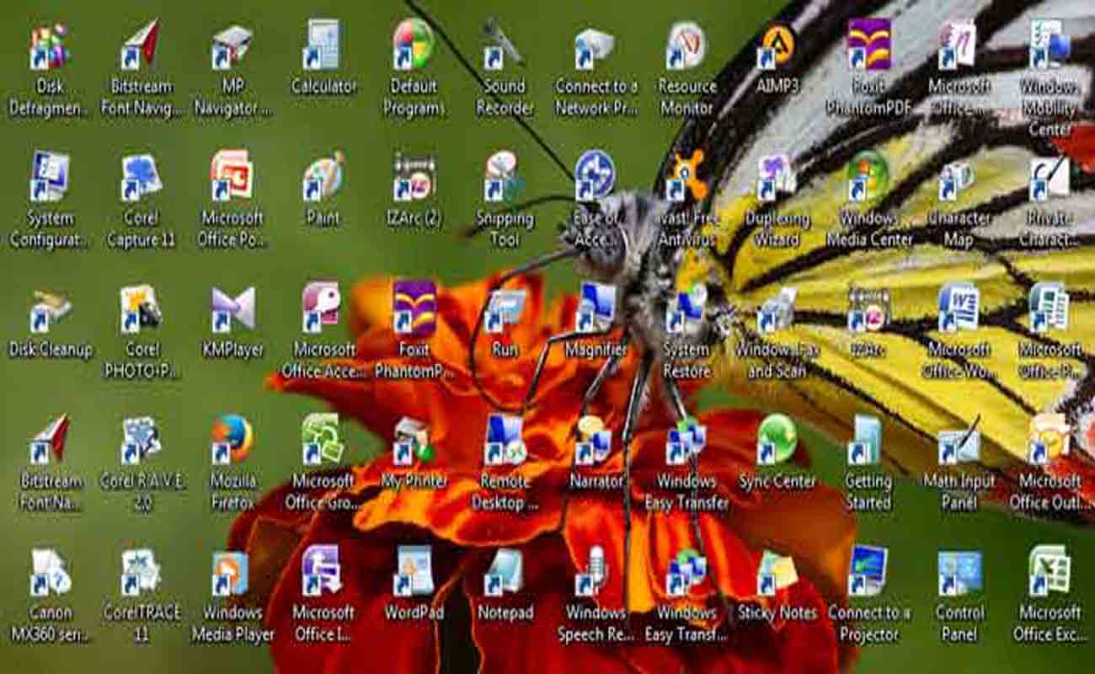
Task: Select the Paint icon
Action: tap(323, 177)
